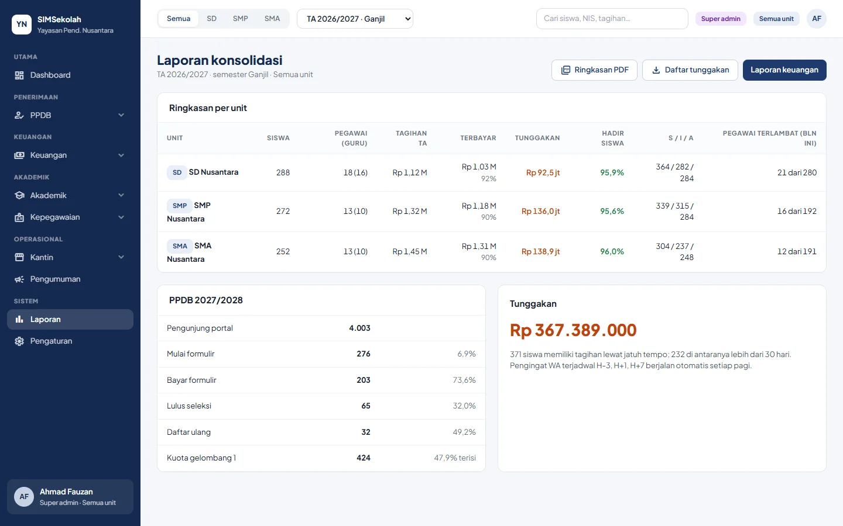
Task: Click the download icon on Daftar tunggakan
Action: coord(656,70)
